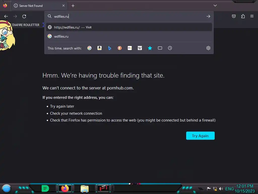The image size is (258, 194).
Task: Search this time with Bing
Action: [x=110, y=48]
